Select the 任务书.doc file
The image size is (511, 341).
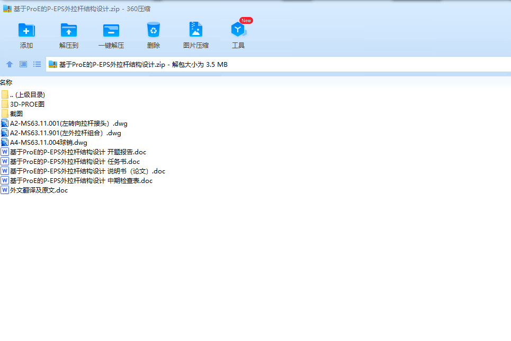[70, 162]
